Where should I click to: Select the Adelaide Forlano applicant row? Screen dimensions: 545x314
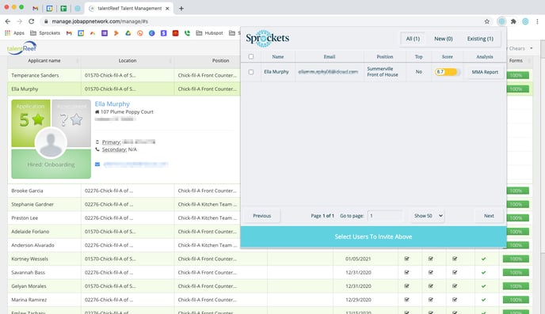point(124,232)
